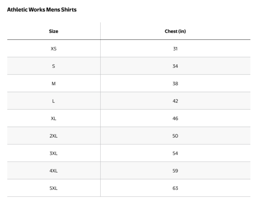The width and height of the screenshot is (255, 203).
Task: Select the L size cell
Action: coord(54,101)
